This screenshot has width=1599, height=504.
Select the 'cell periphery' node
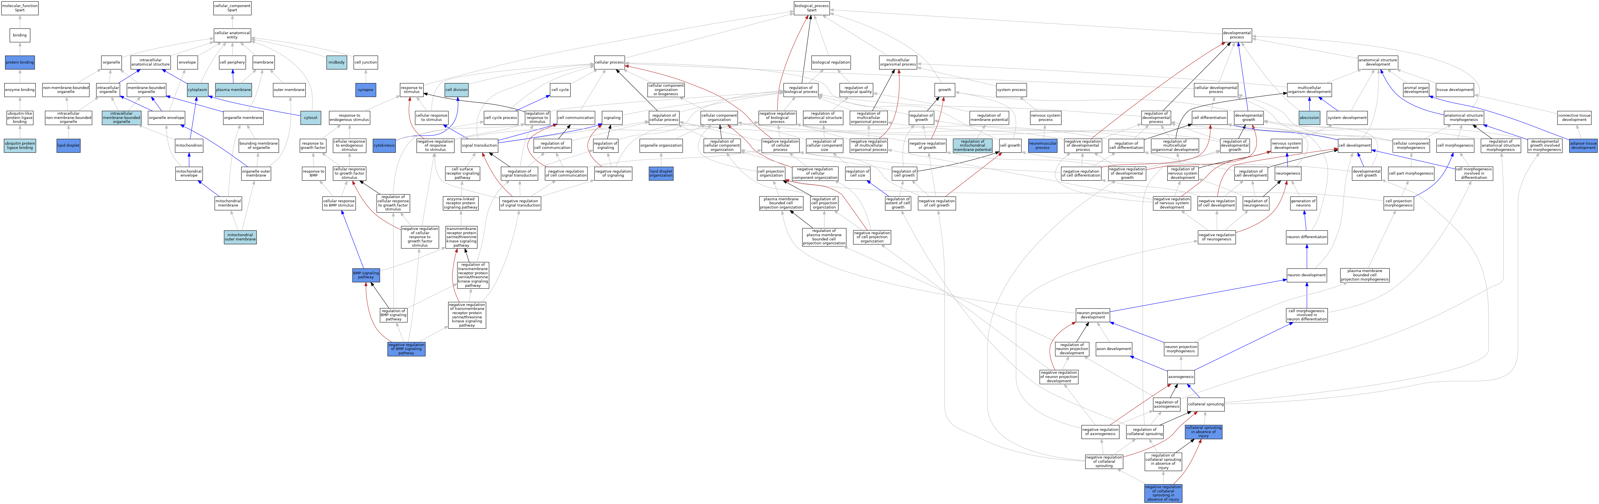232,62
